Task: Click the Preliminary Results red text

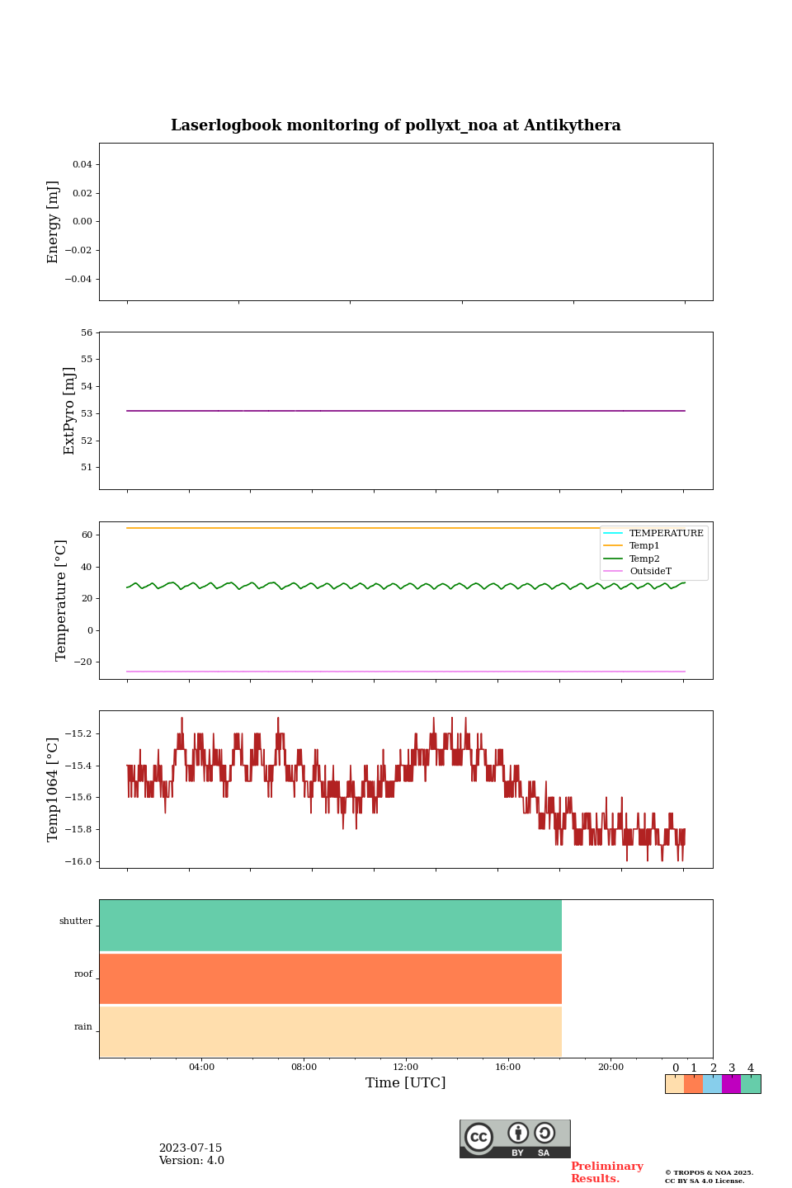Action: click(606, 1172)
